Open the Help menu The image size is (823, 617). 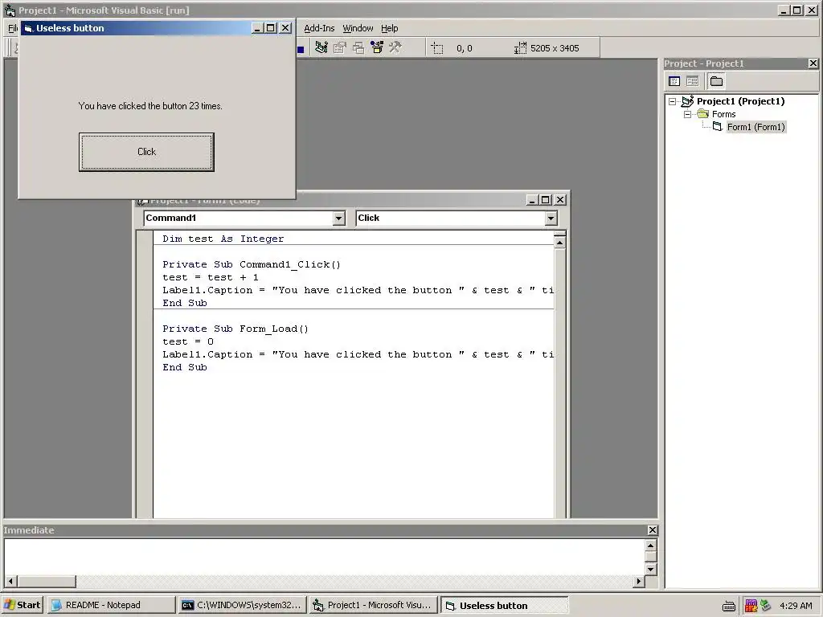pyautogui.click(x=390, y=28)
